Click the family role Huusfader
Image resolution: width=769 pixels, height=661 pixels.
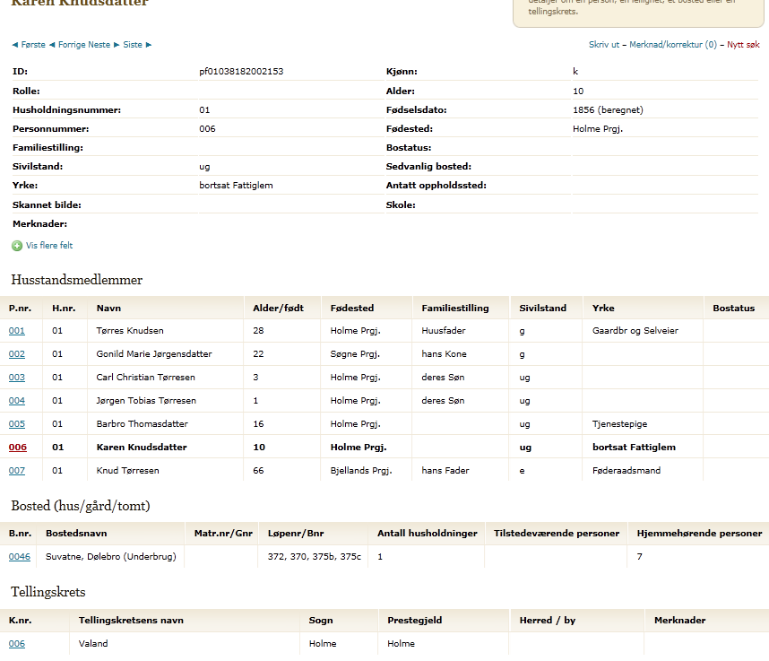[x=444, y=331]
